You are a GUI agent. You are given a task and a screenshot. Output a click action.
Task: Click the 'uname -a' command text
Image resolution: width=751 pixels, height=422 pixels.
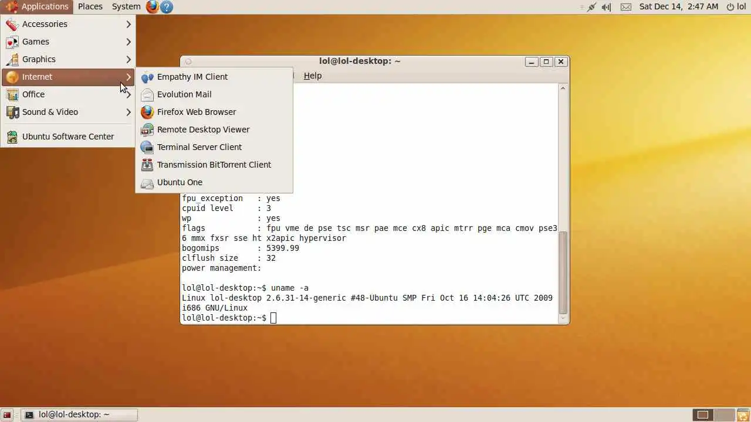tap(290, 288)
